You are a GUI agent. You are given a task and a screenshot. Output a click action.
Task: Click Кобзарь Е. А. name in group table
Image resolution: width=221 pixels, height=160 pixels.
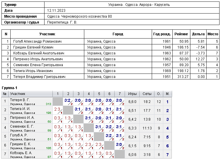pyautogui.click(x=21, y=153)
